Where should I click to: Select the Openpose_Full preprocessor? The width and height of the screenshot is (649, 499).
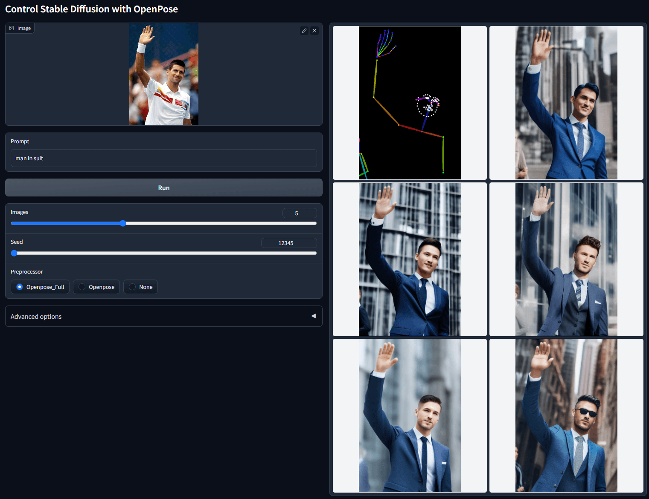(40, 287)
